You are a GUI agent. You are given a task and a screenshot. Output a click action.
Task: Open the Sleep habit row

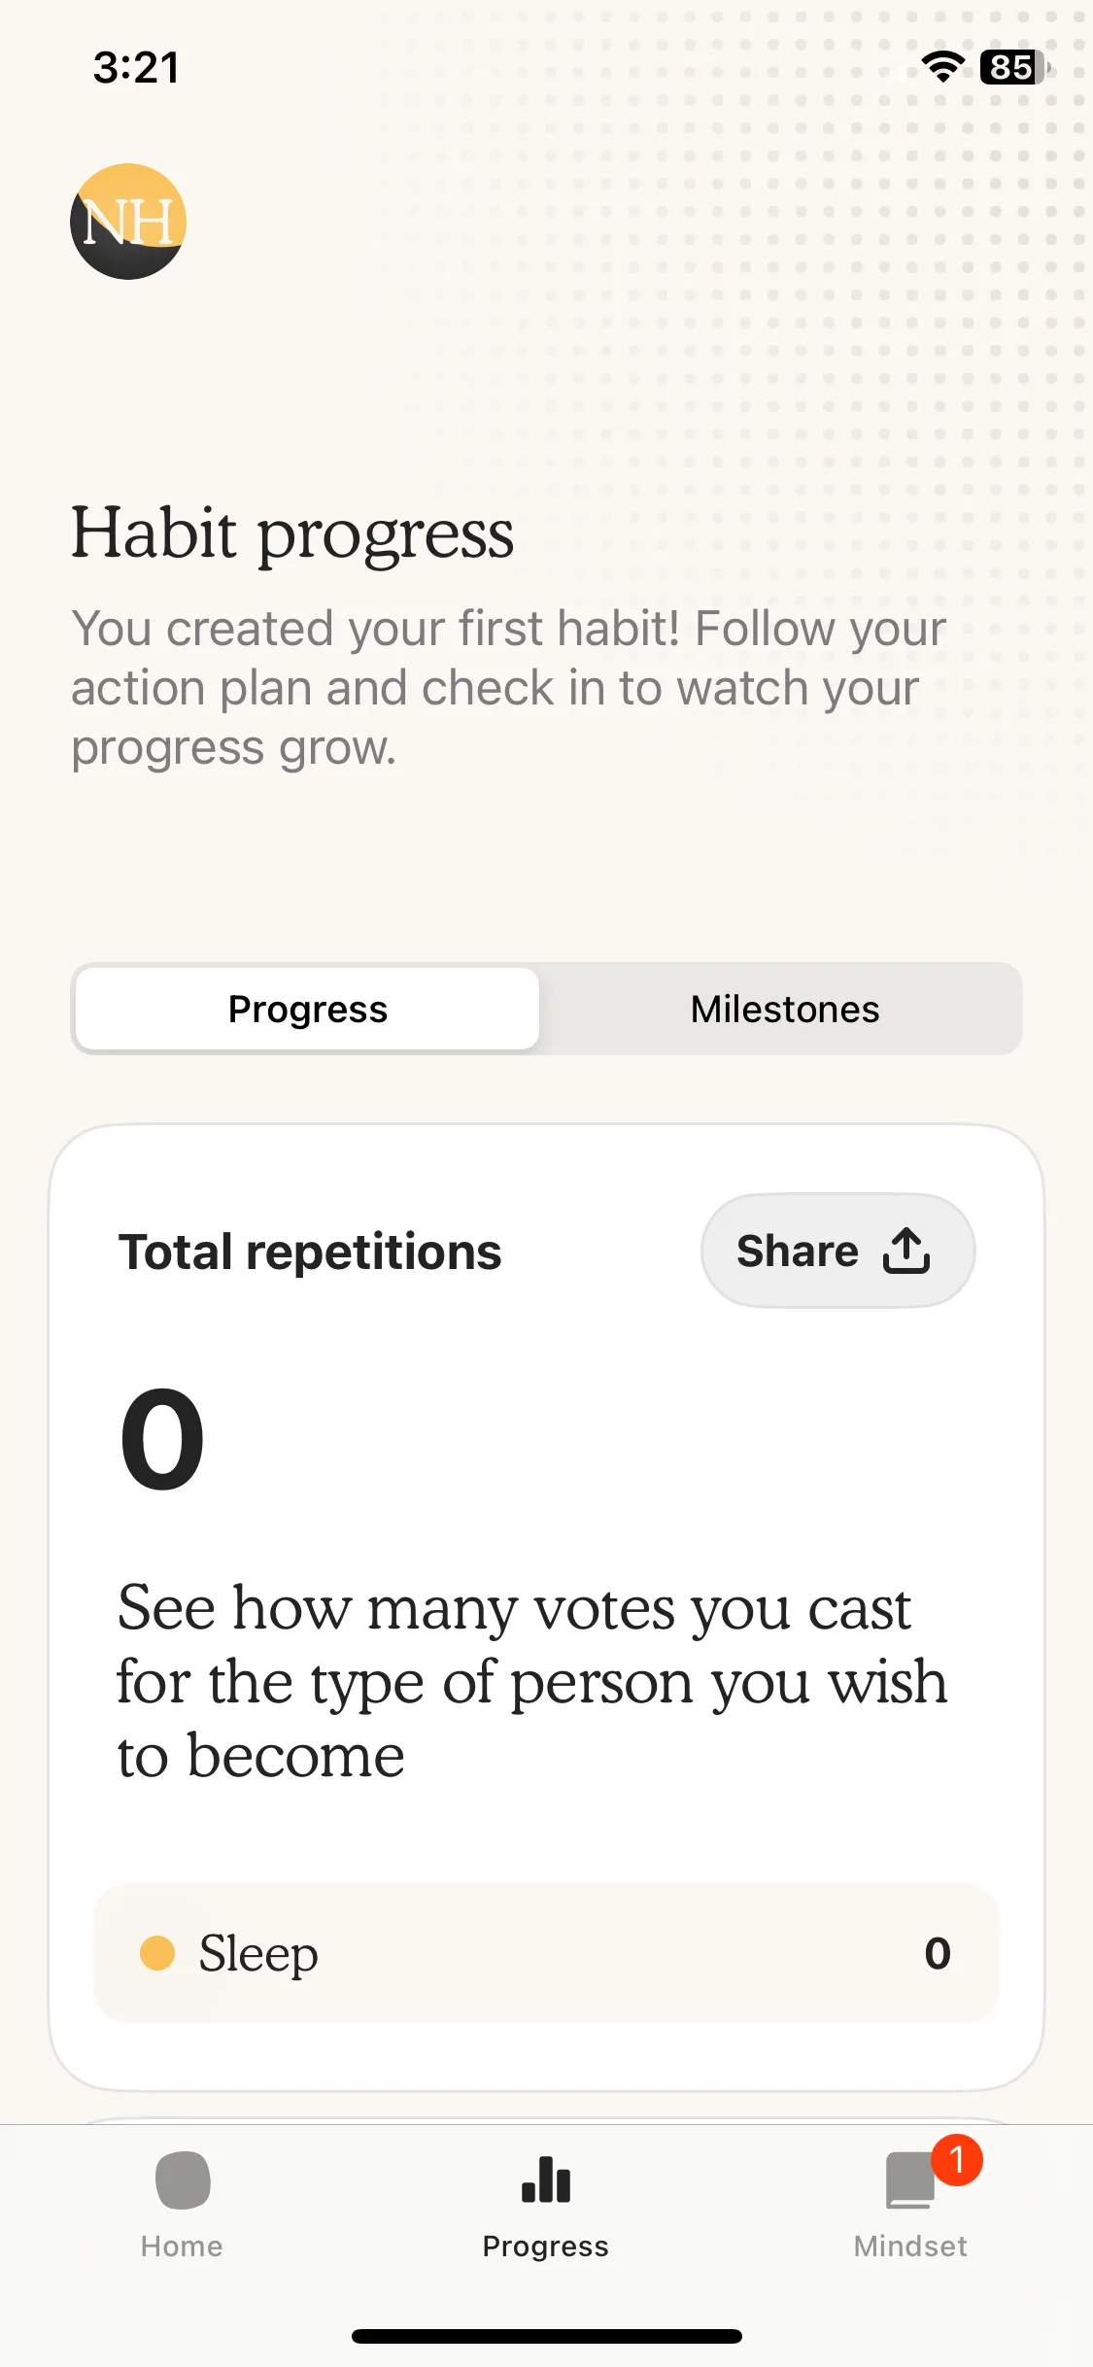point(546,1953)
